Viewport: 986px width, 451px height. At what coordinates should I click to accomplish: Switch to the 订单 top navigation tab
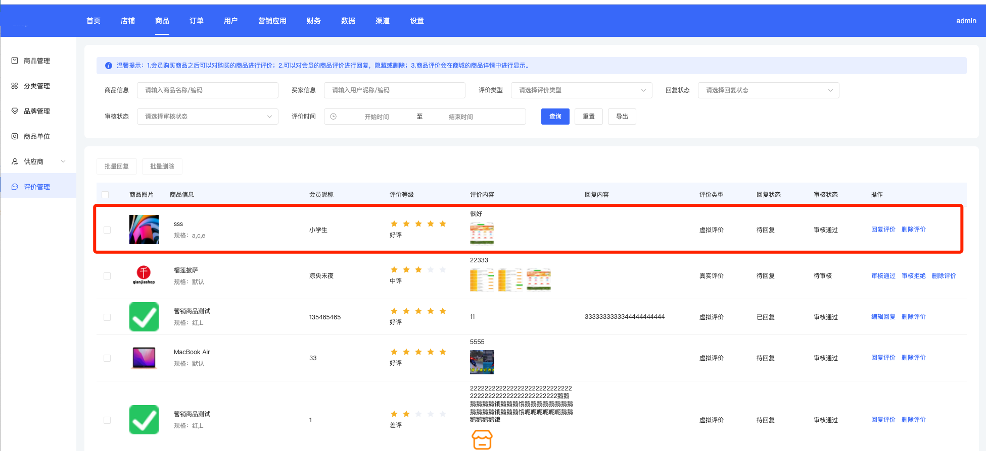click(197, 21)
